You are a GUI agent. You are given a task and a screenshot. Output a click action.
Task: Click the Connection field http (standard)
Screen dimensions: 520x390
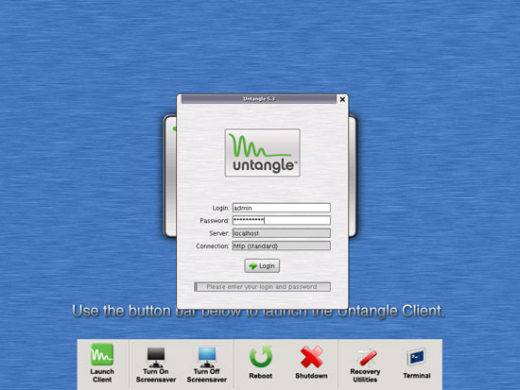click(281, 246)
